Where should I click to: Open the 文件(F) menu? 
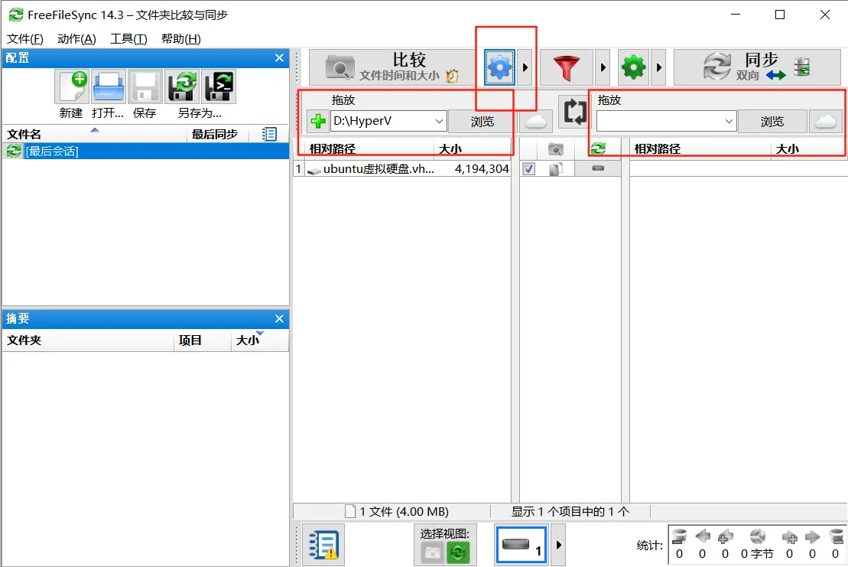click(x=25, y=39)
